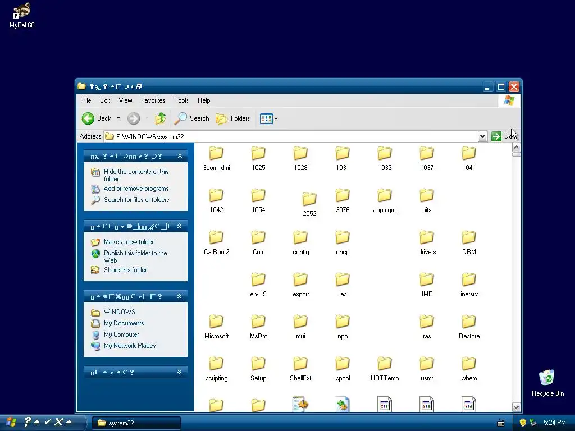The image size is (575, 431).
Task: Collapse the first task panel above Hide the contents
Action: (180, 156)
